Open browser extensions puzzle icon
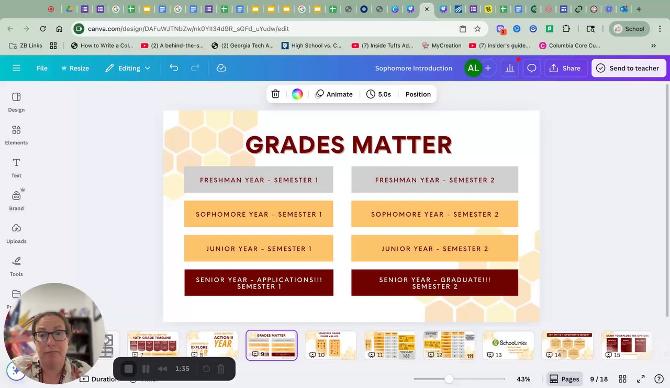The height and width of the screenshot is (388, 670). (566, 29)
